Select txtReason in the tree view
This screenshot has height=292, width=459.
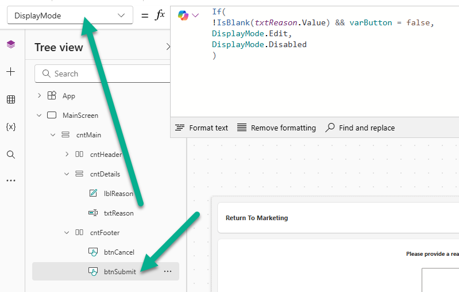pos(118,213)
